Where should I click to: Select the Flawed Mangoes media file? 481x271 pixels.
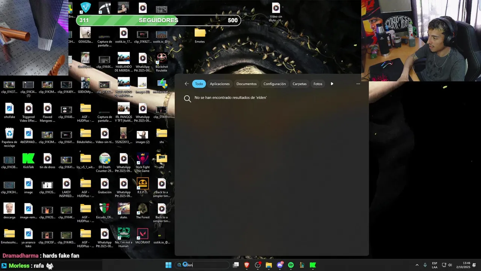click(x=47, y=113)
